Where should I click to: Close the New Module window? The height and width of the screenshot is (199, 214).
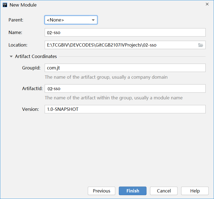207,4
